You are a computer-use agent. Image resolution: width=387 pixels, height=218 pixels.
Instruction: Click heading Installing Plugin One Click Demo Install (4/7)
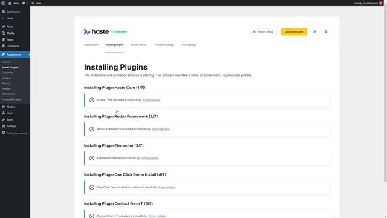pyautogui.click(x=125, y=174)
